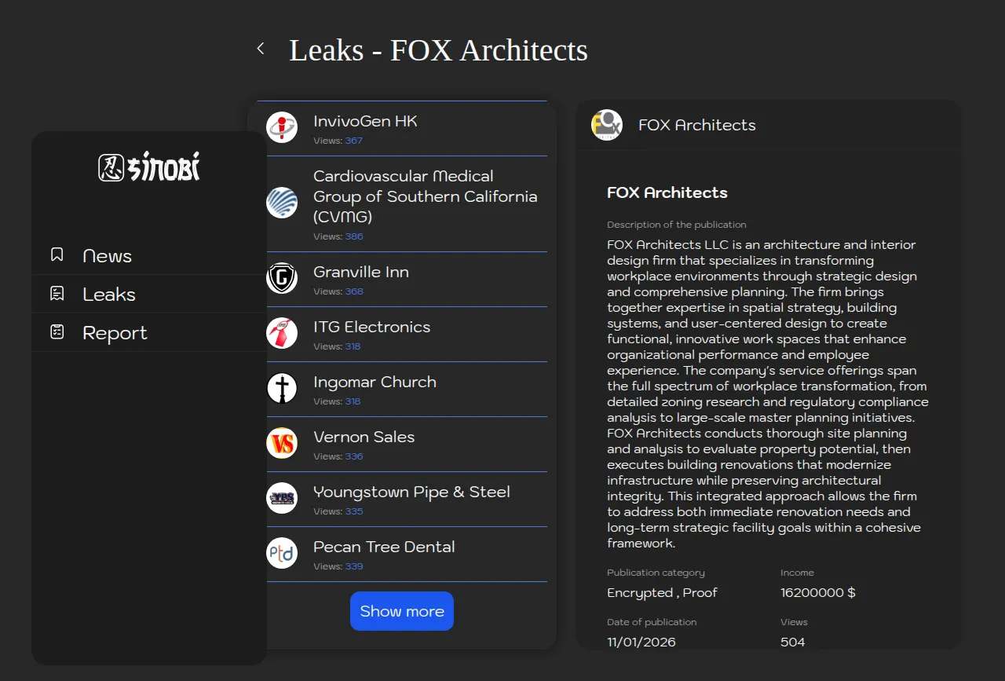The image size is (1005, 681).
Task: Click the Vernon Sales VS logo
Action: 282,443
